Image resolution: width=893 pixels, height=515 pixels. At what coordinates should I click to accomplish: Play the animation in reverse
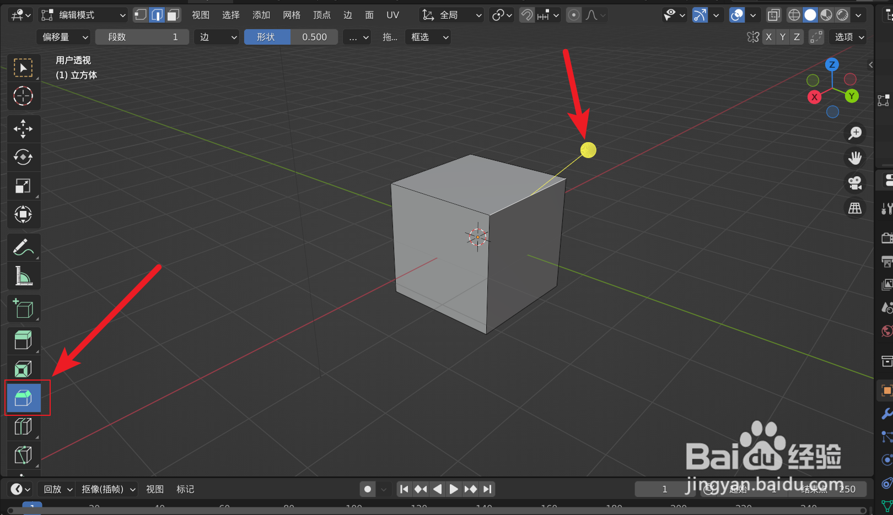coord(438,489)
